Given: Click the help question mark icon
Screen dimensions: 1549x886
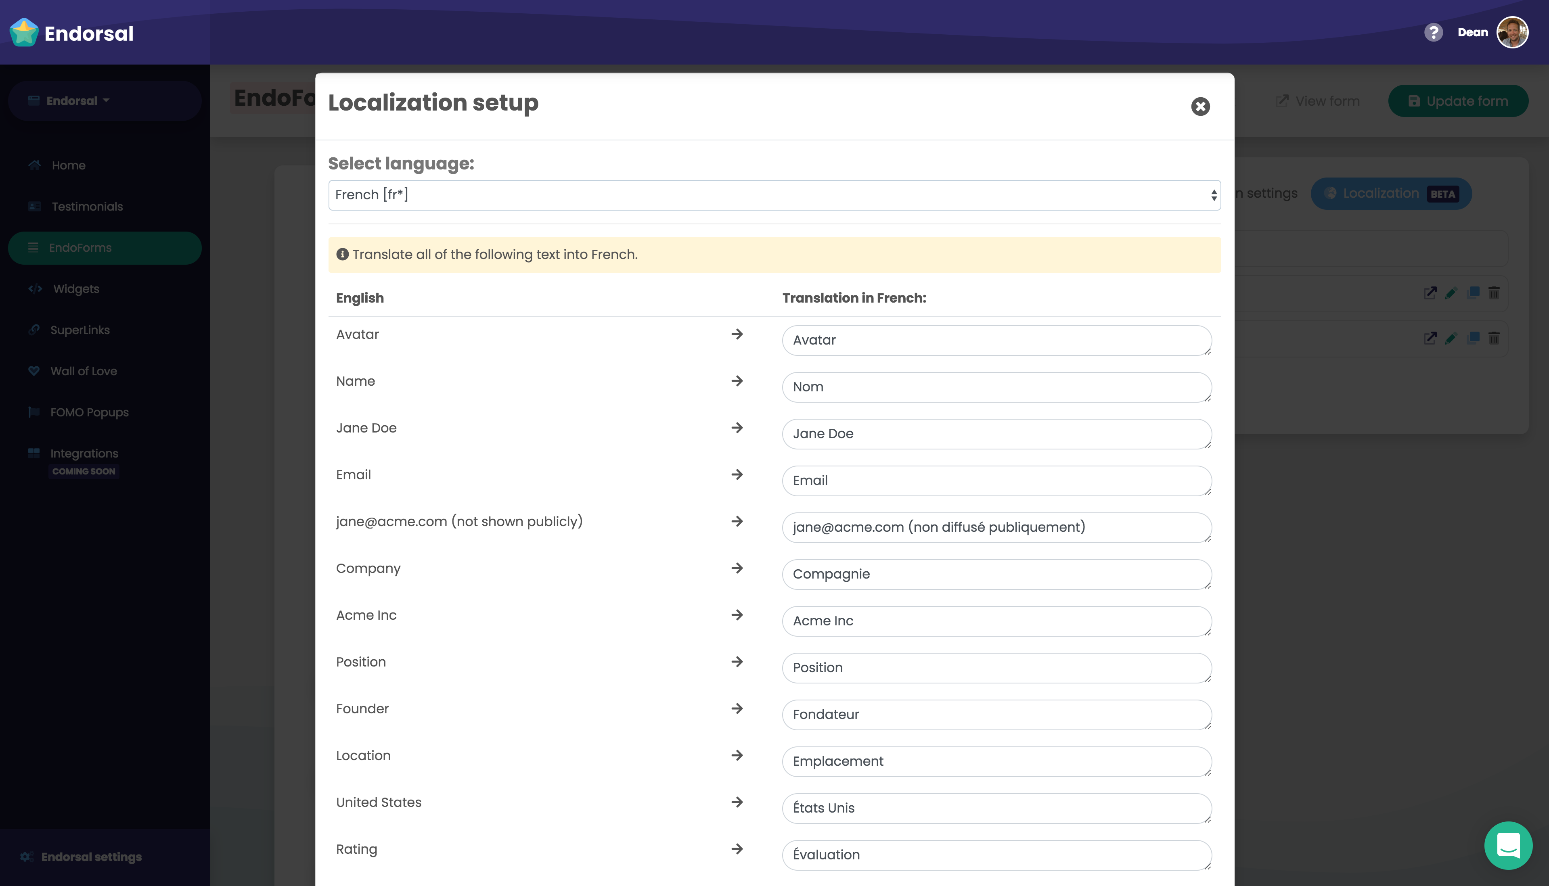Looking at the screenshot, I should 1434,32.
